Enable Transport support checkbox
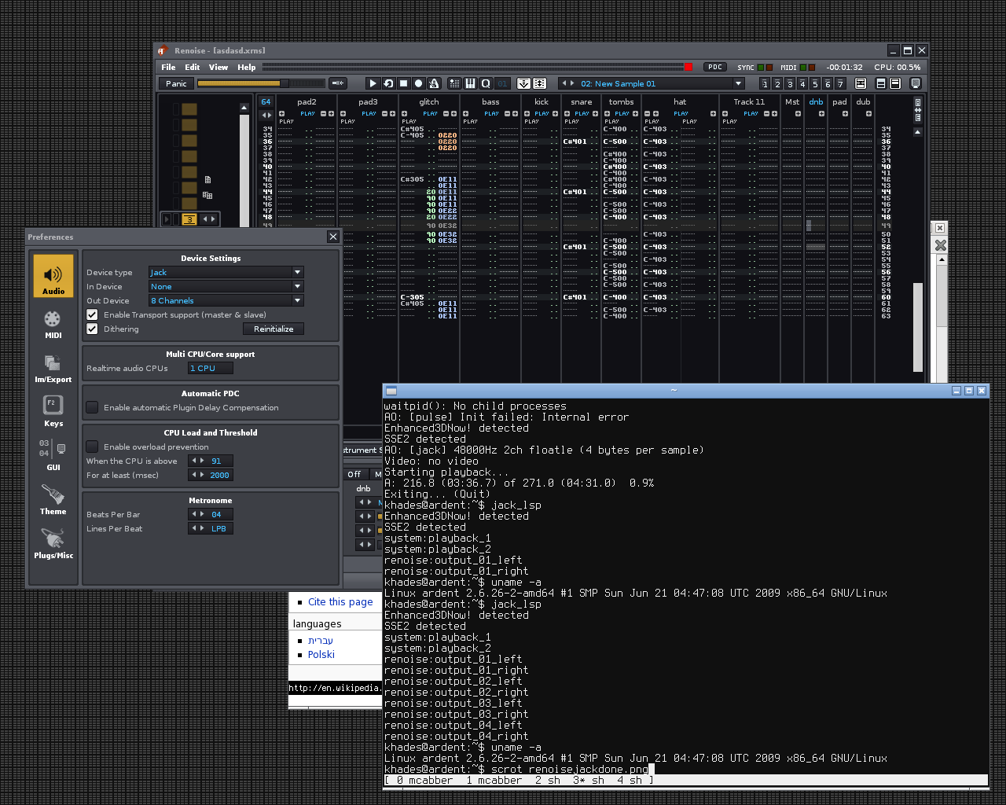1006x805 pixels. pyautogui.click(x=92, y=314)
